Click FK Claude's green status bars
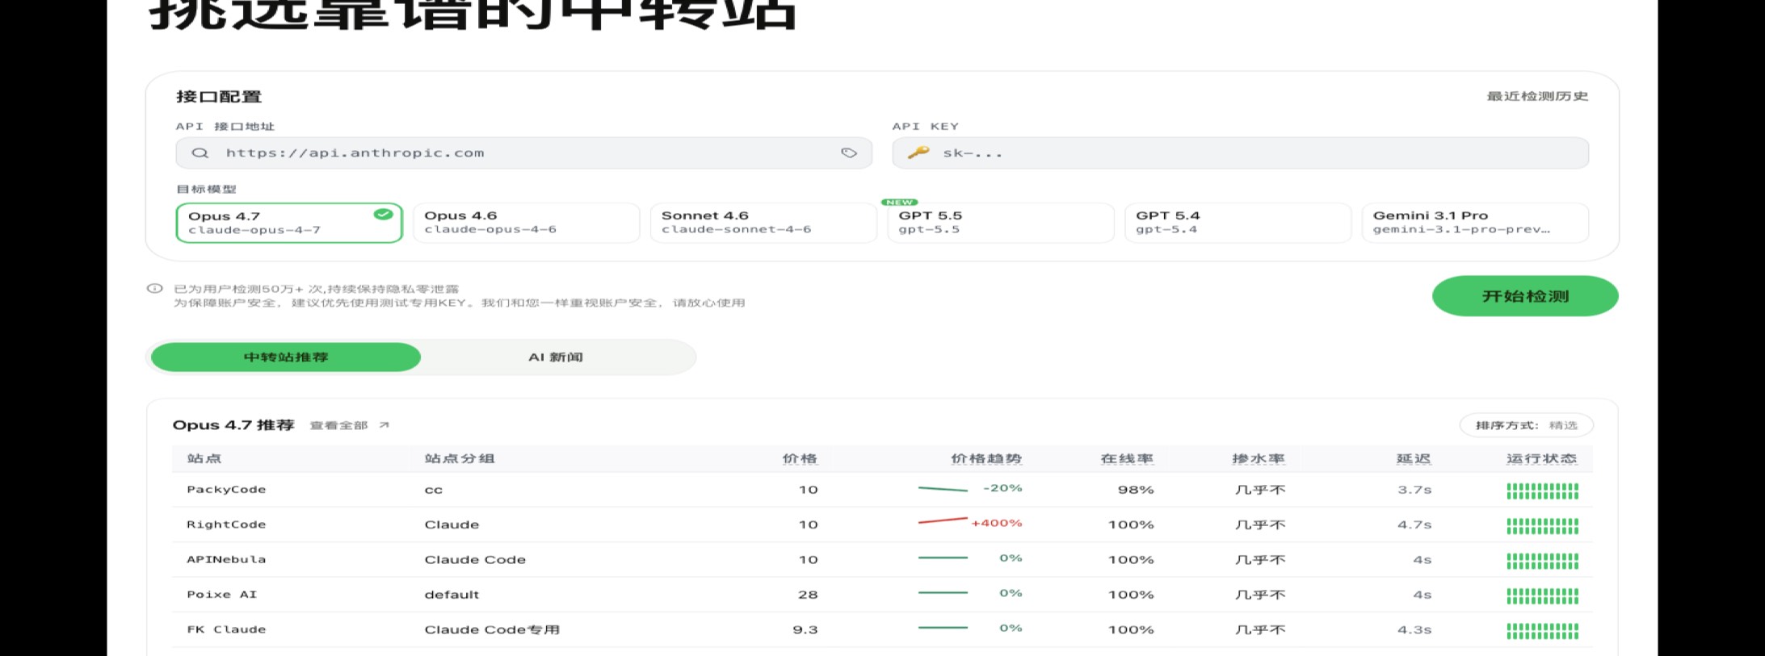Image resolution: width=1765 pixels, height=656 pixels. tap(1542, 630)
